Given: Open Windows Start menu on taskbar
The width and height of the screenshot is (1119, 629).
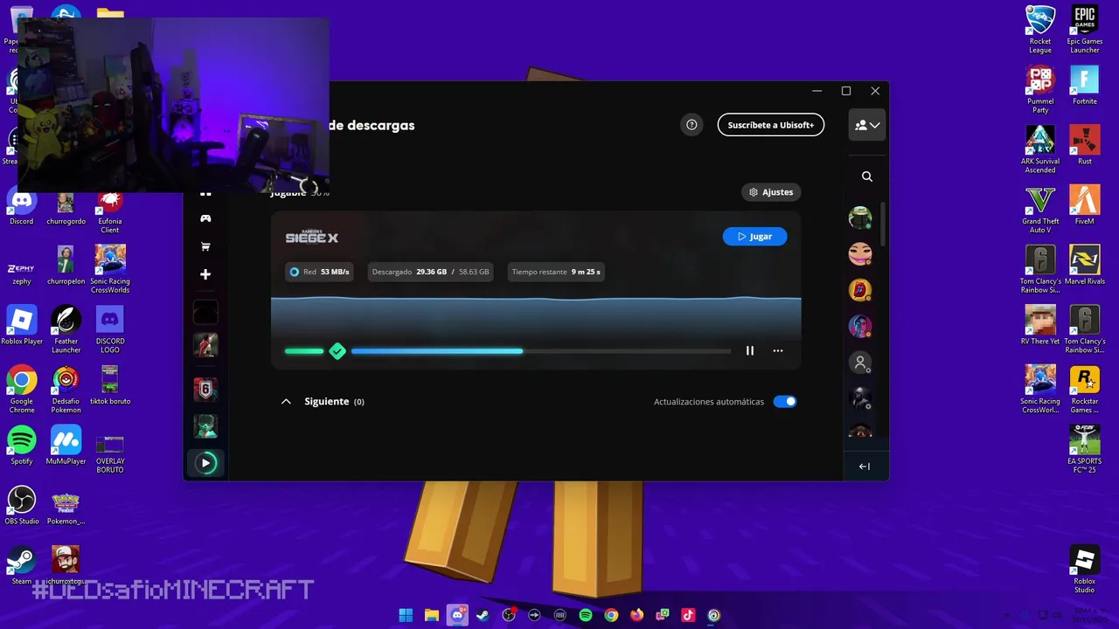Looking at the screenshot, I should 406,615.
